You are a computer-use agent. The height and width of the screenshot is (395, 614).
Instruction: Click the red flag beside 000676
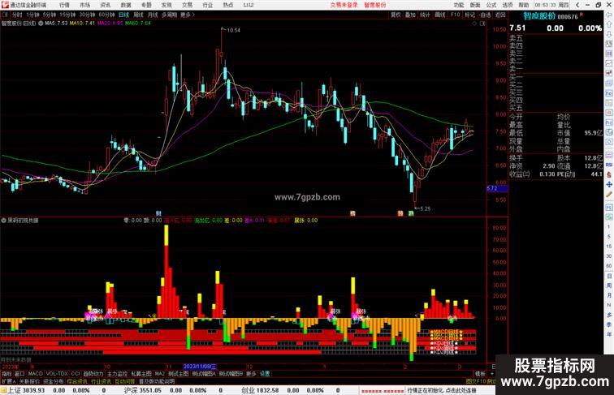click(x=582, y=15)
